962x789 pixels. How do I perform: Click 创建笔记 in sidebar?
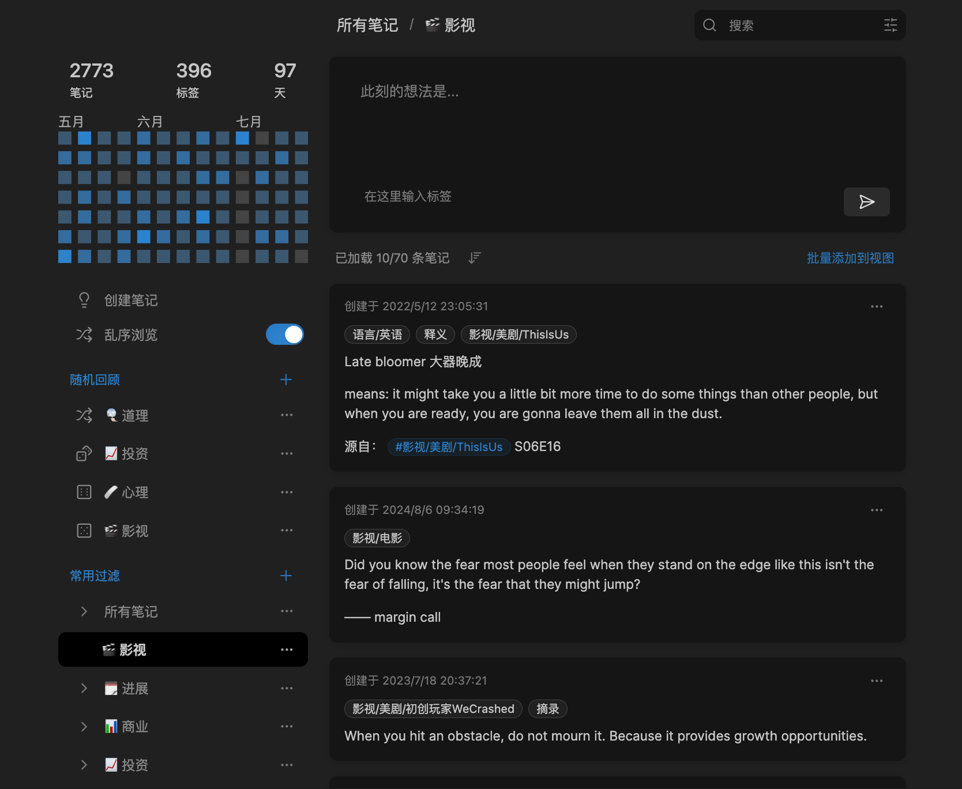(x=131, y=300)
